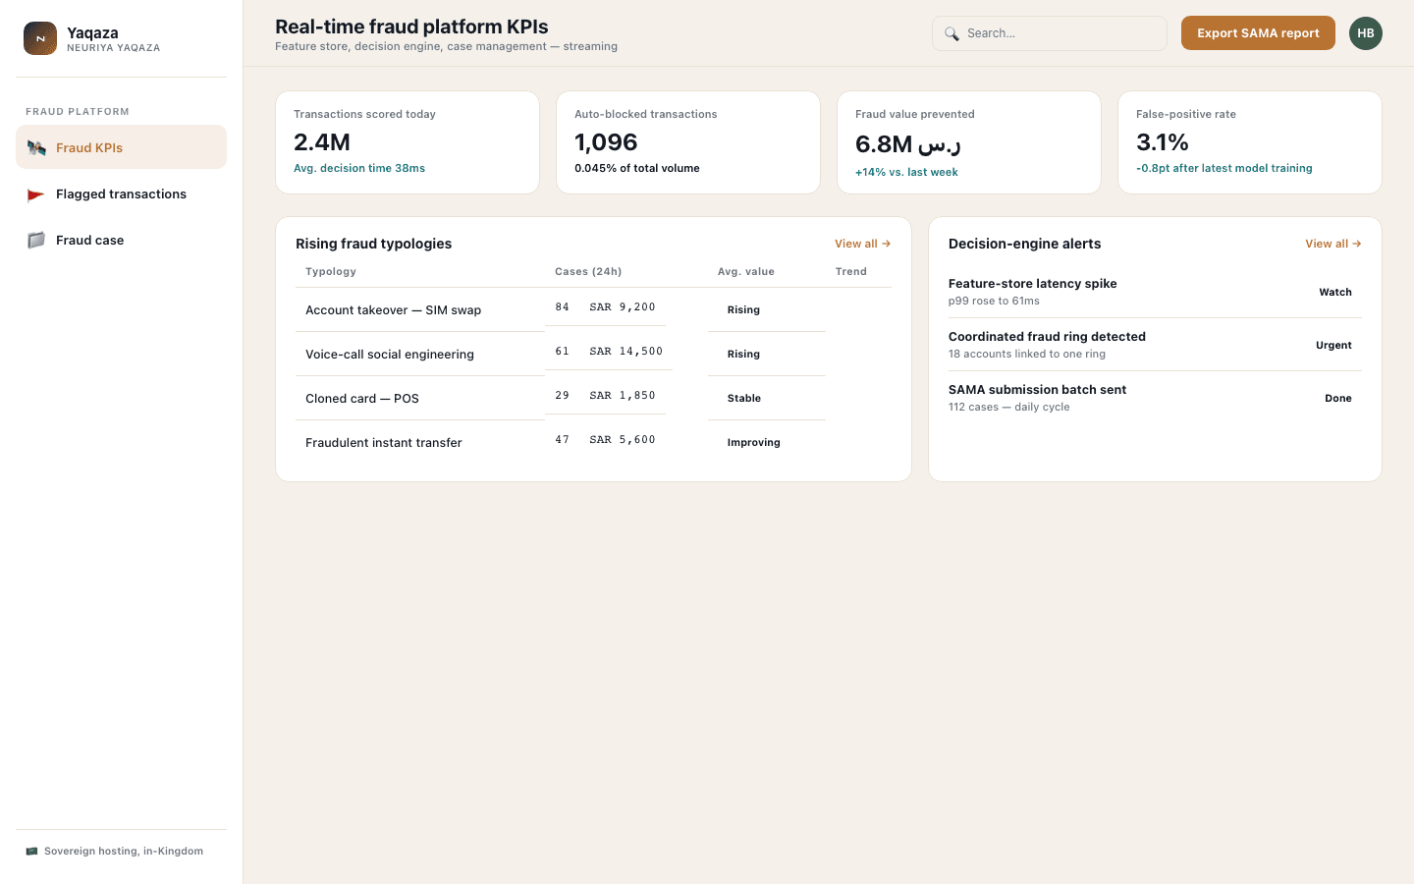Viewport: 1414px width, 884px height.
Task: Click the Avg. decision time 38ms text
Action: (359, 168)
